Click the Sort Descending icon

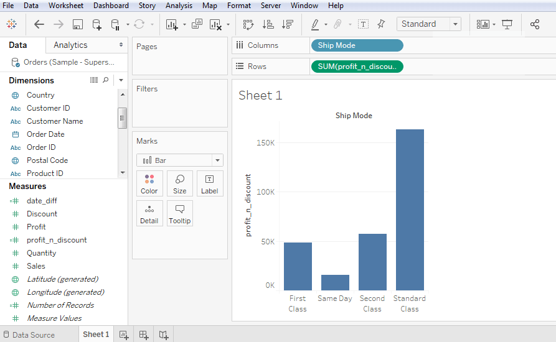[287, 24]
